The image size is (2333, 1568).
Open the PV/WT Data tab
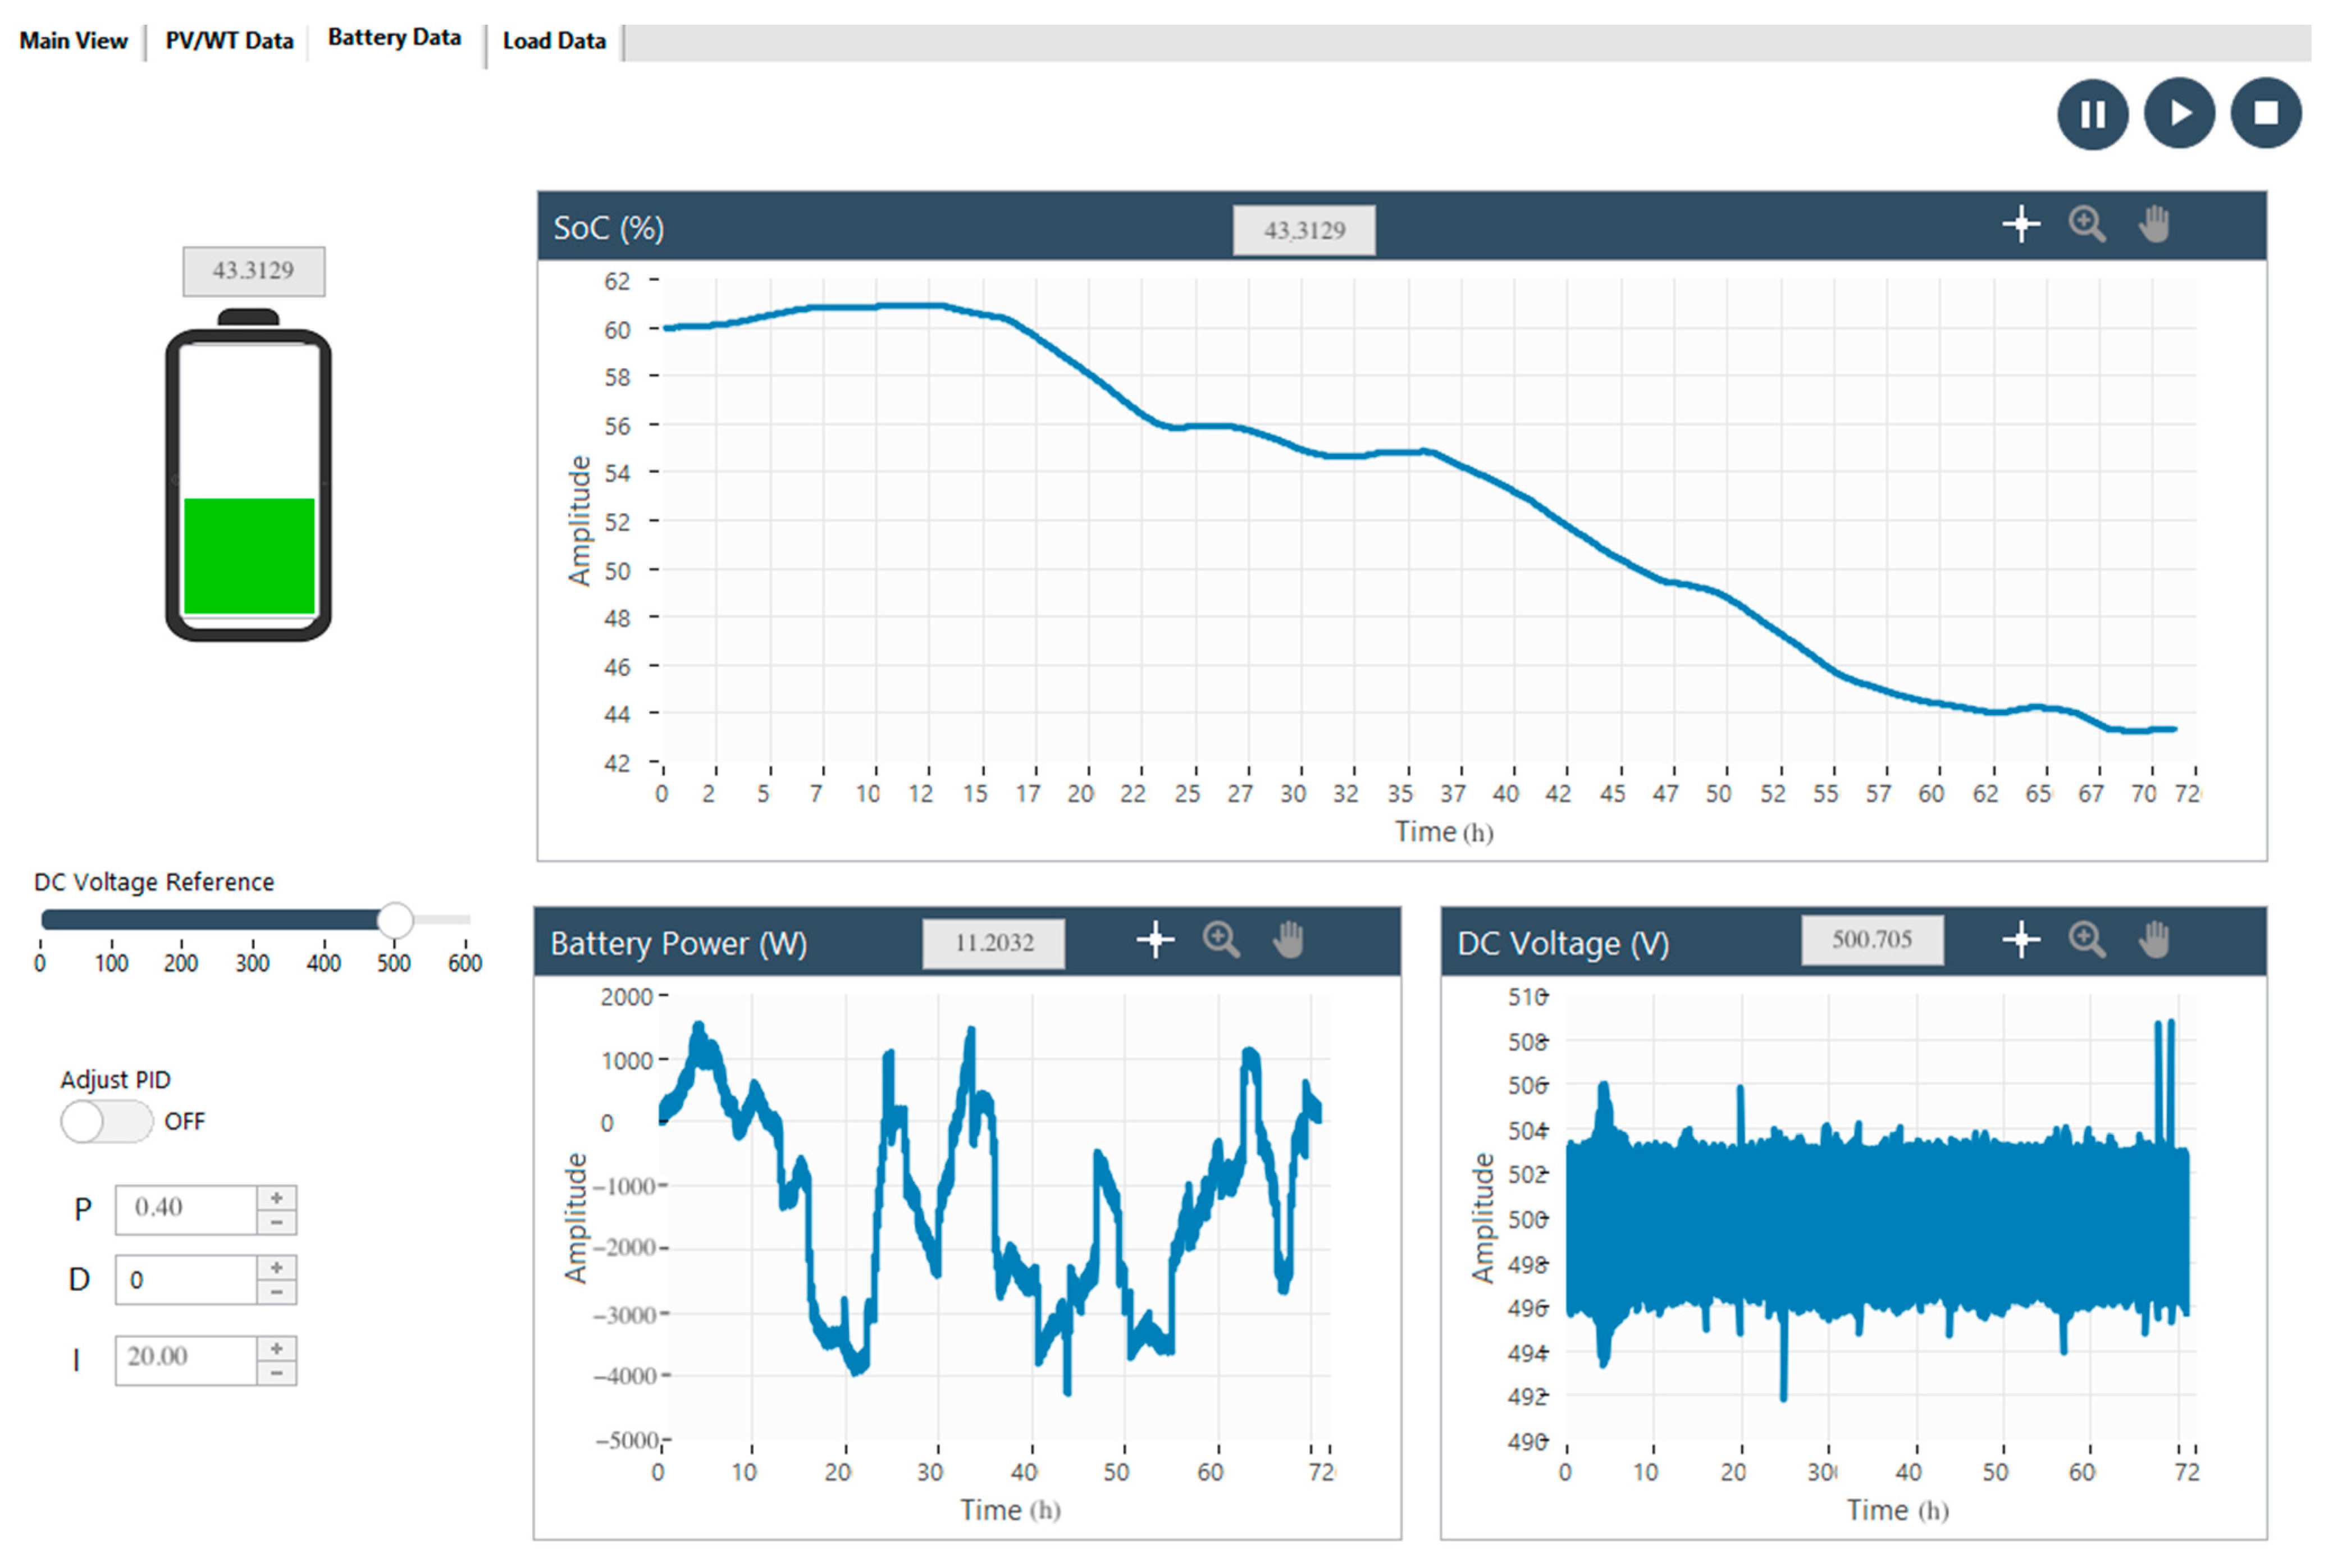[229, 41]
